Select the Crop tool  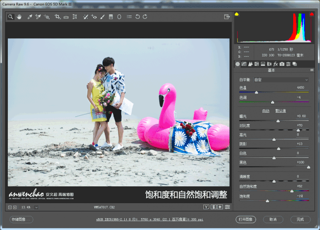pyautogui.click(x=57, y=17)
